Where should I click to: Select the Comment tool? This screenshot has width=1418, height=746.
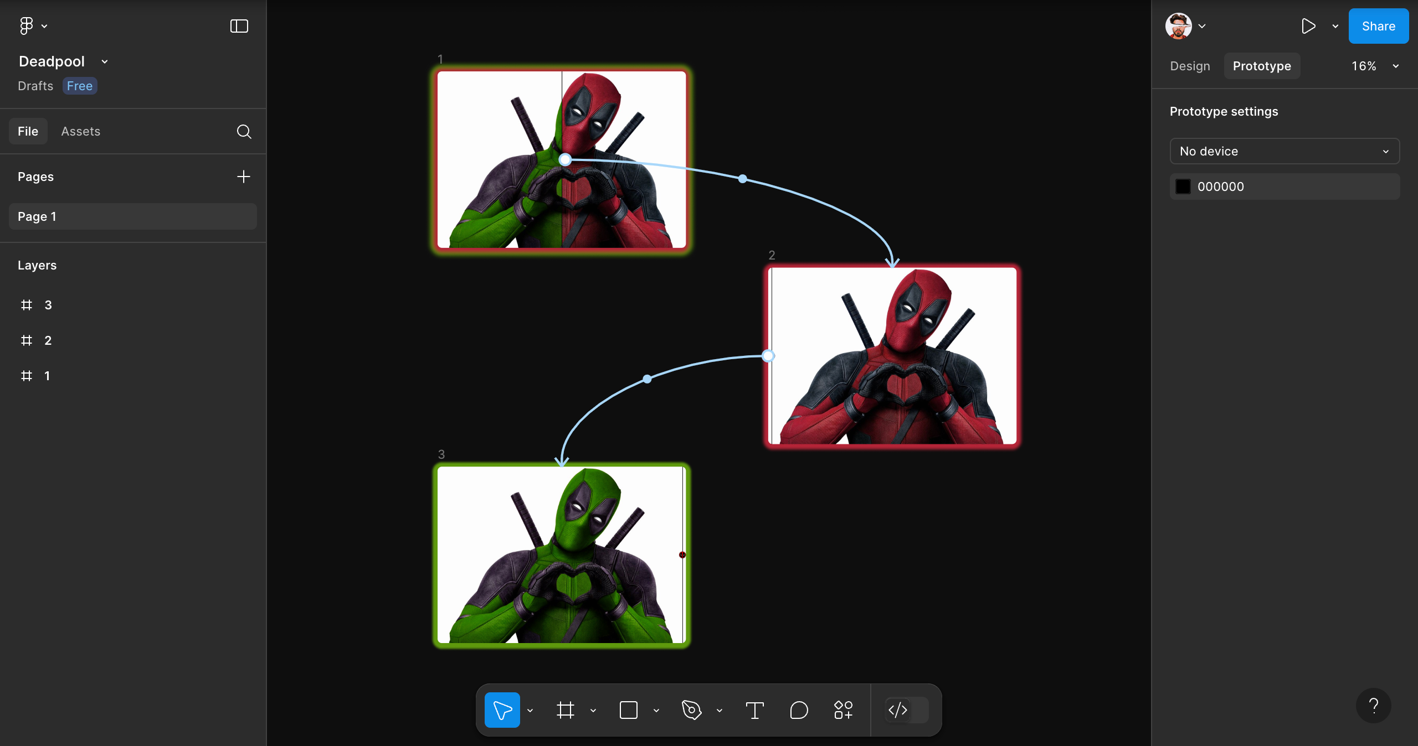click(x=799, y=710)
